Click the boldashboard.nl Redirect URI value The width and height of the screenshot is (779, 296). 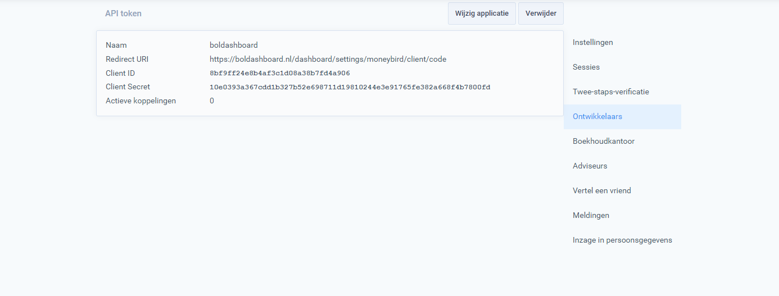click(x=328, y=59)
